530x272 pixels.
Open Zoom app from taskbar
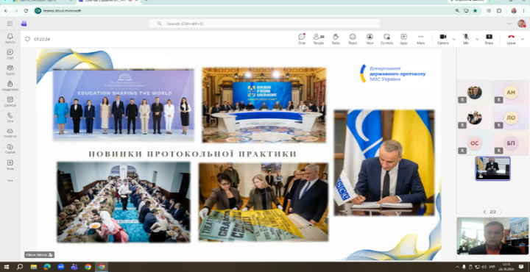point(60,267)
